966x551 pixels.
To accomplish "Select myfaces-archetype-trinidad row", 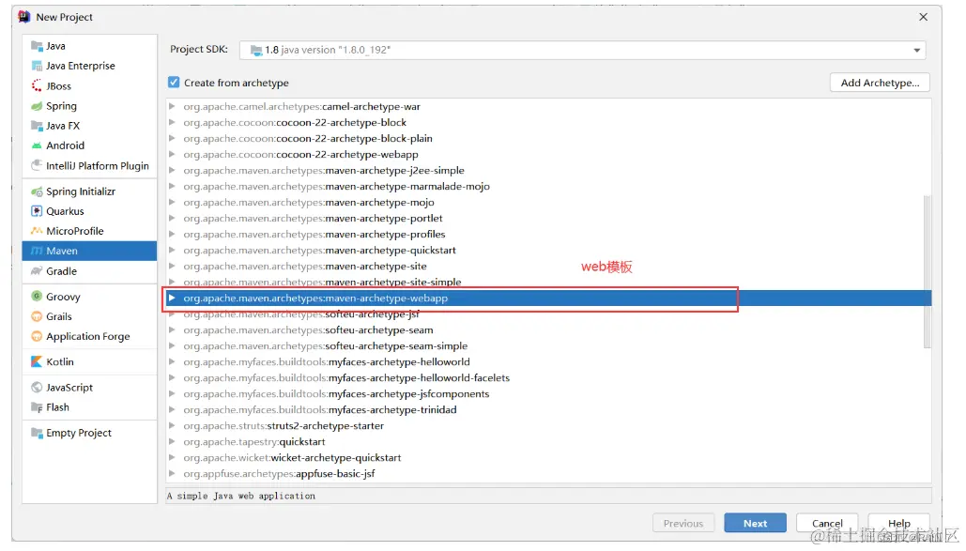I will (x=548, y=410).
